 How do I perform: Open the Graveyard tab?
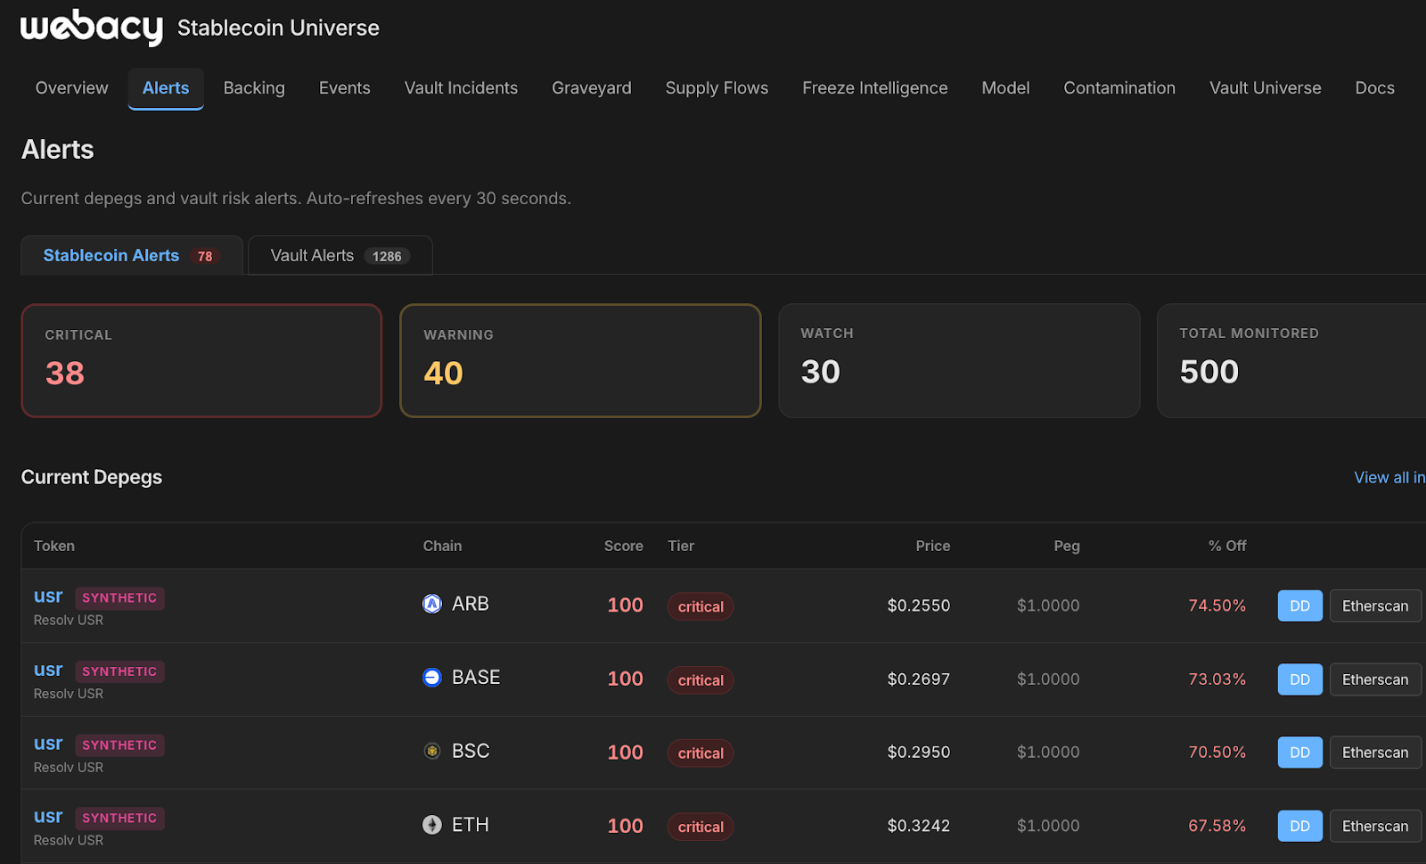tap(592, 88)
